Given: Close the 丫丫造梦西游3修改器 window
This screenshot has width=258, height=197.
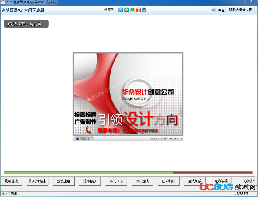Looking at the screenshot, I should click(x=251, y=1).
